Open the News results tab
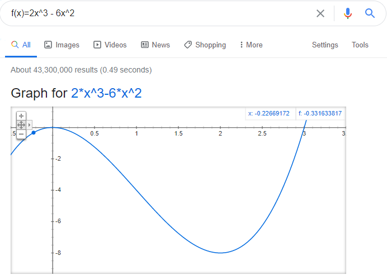 [155, 45]
